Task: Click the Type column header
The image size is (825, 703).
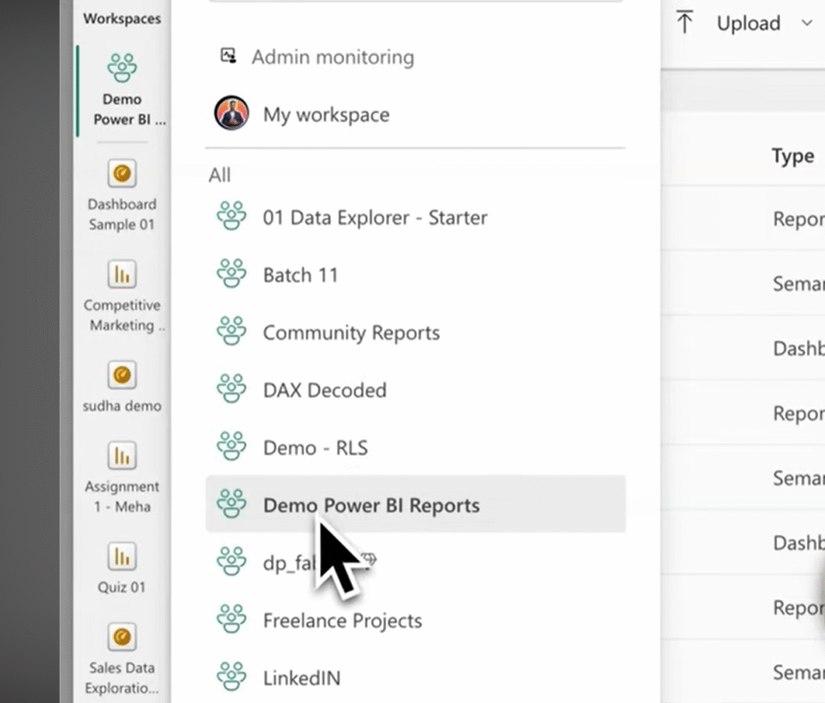Action: 792,156
